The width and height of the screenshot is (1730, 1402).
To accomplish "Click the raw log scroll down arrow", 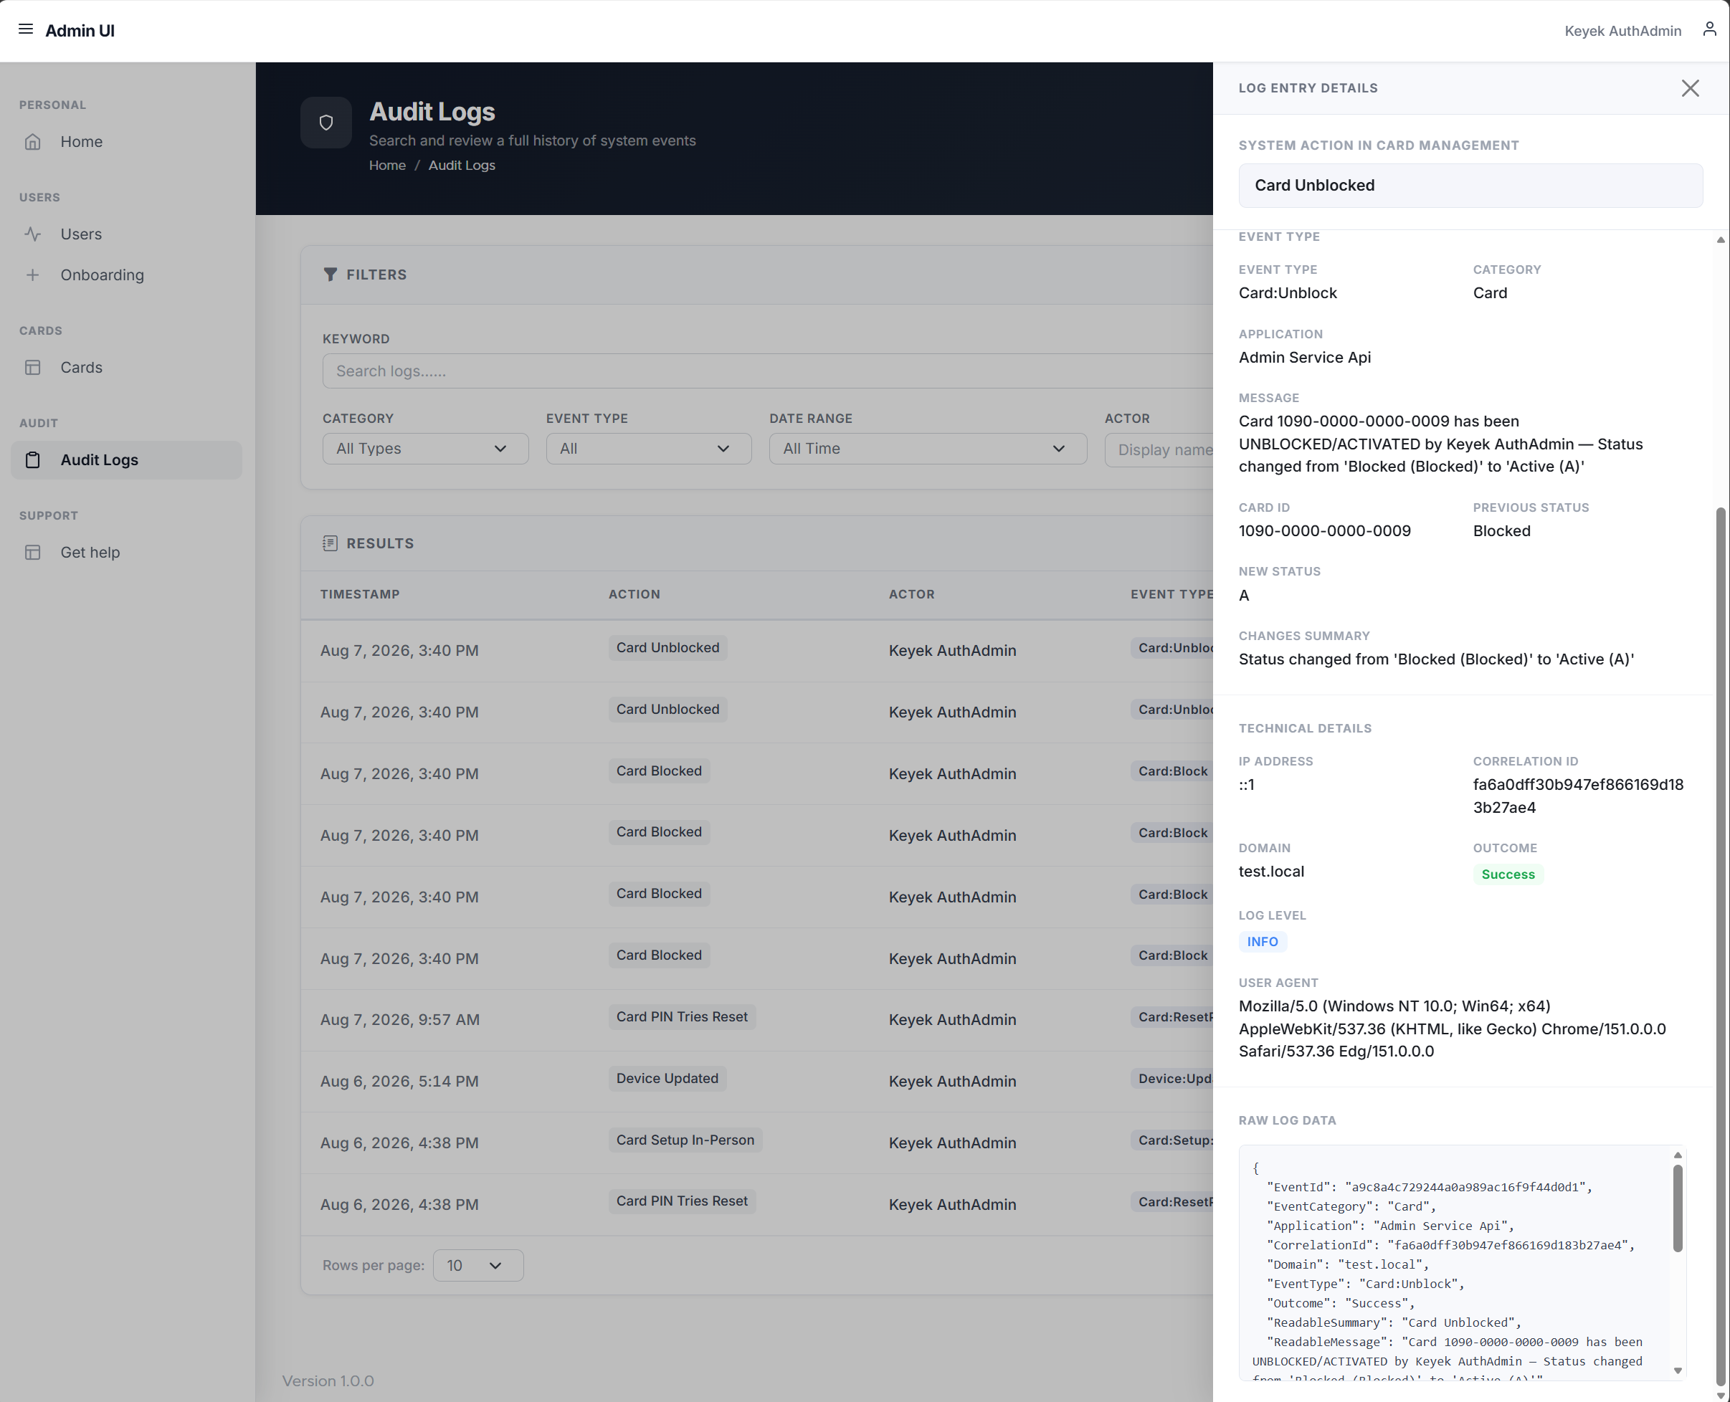I will [1678, 1370].
